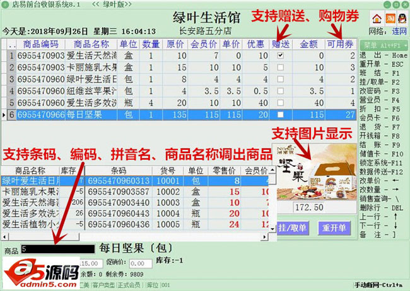Select menu entry 改数量
410x291 pixels.
coord(379,190)
